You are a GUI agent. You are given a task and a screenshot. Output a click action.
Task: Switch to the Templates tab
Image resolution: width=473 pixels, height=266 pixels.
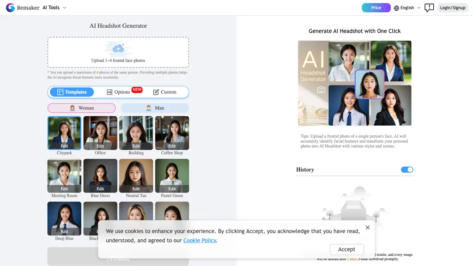point(72,92)
